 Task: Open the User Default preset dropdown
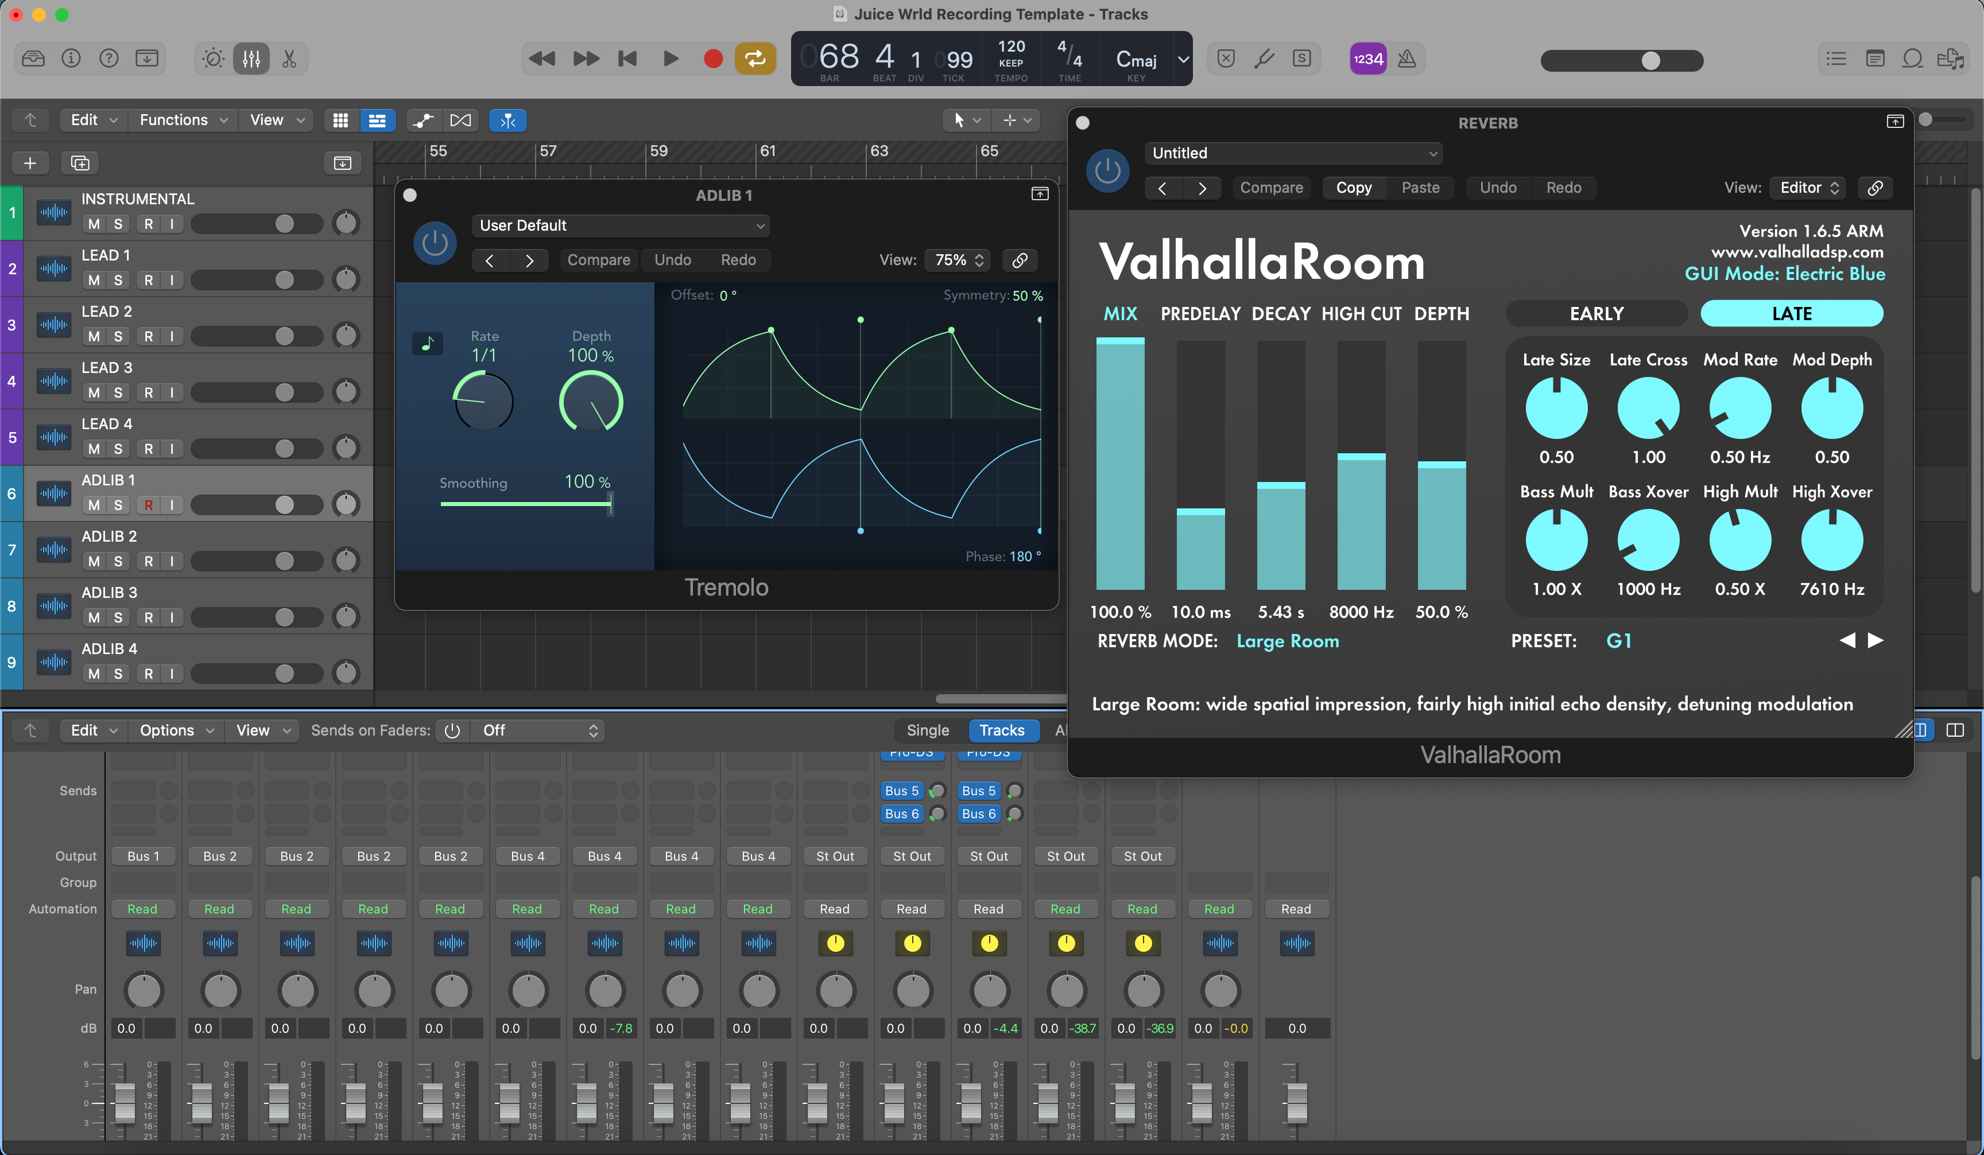point(621,226)
